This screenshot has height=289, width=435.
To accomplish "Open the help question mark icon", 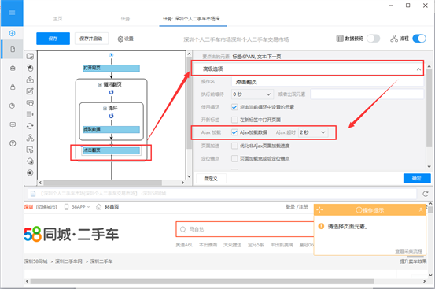I will point(13,143).
